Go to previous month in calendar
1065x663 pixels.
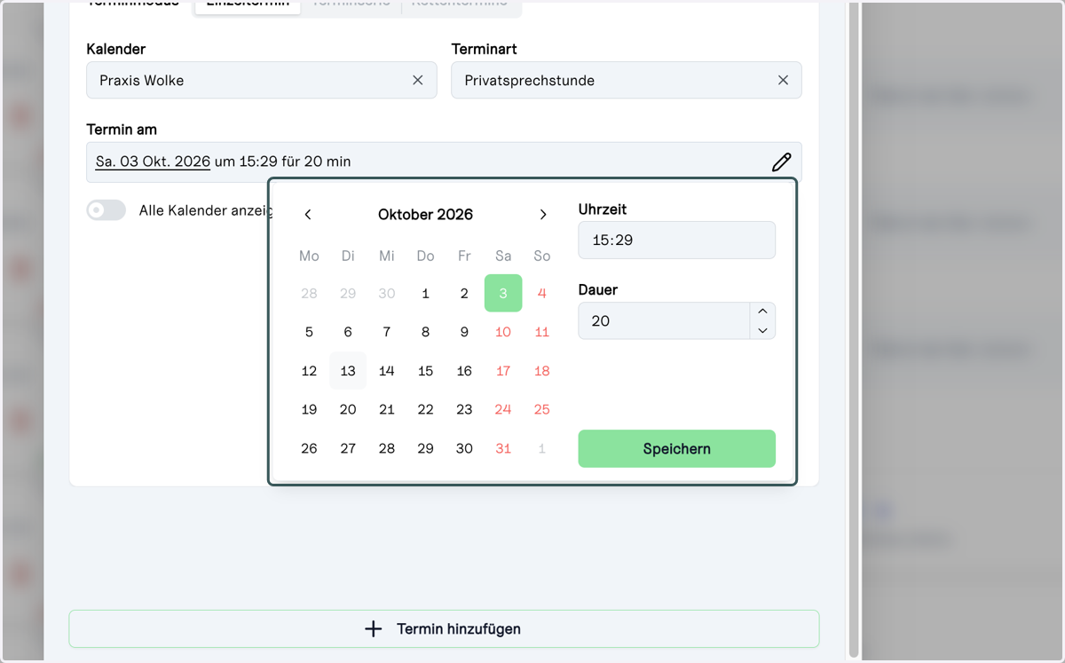[308, 215]
